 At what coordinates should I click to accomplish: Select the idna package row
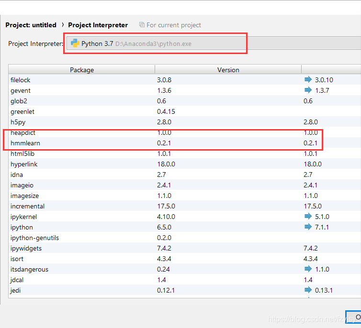(185, 175)
